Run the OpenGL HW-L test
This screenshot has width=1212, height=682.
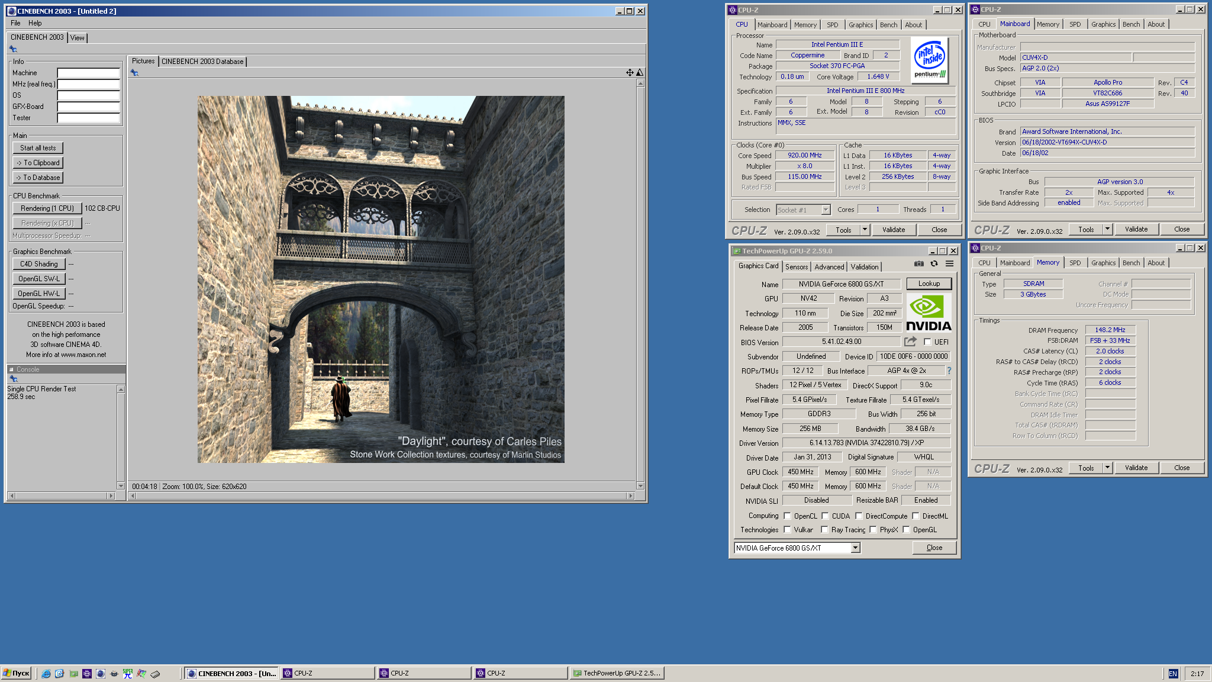coord(38,294)
